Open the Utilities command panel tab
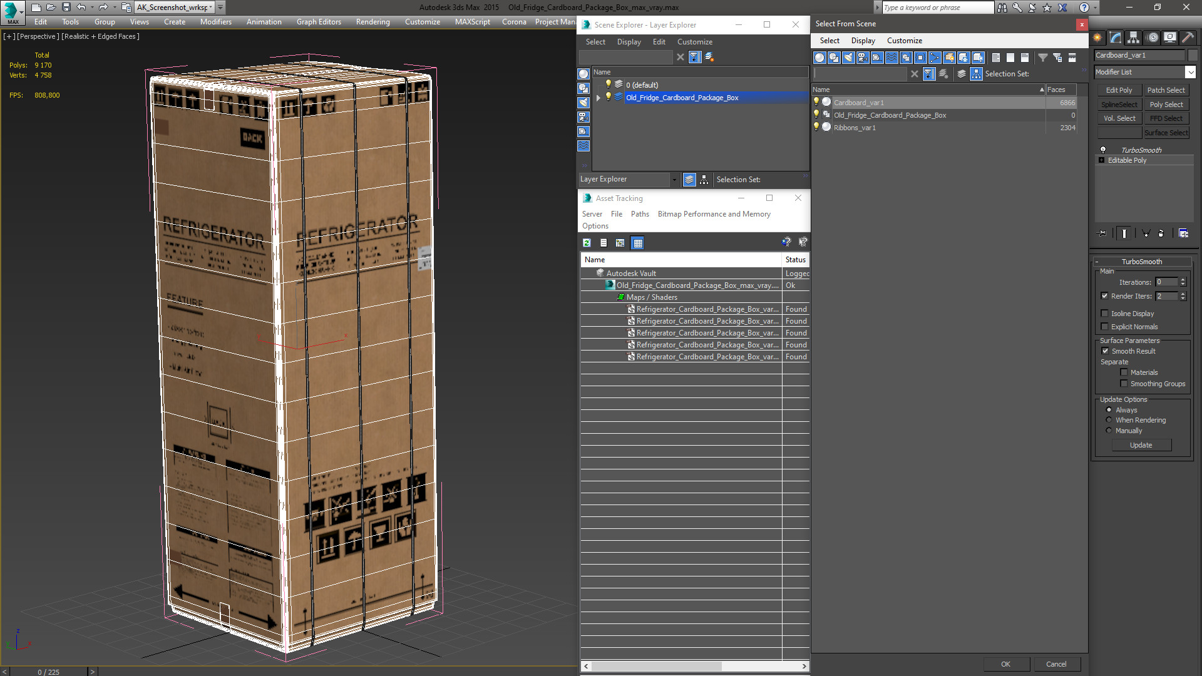The image size is (1202, 676). [x=1188, y=38]
